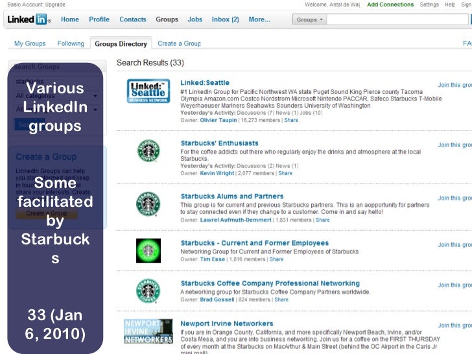The width and height of the screenshot is (472, 354).
Task: Open the Create a Group tab
Action: [180, 43]
